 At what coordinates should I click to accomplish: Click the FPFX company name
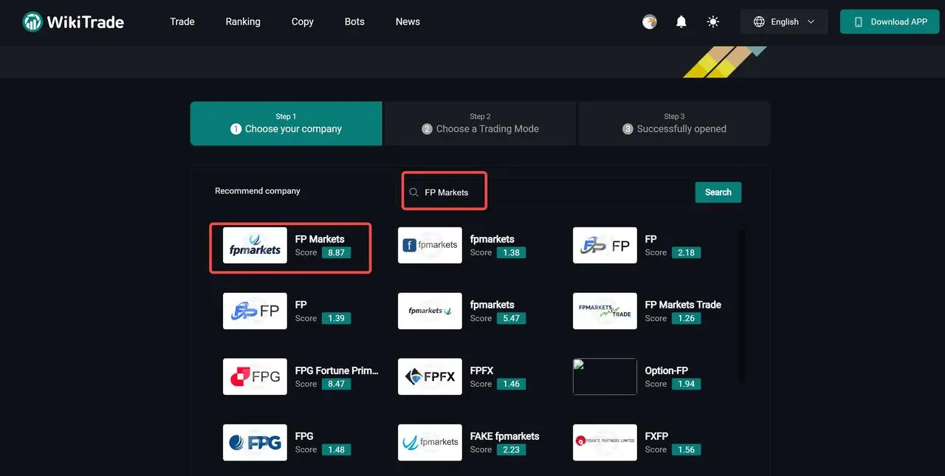[481, 370]
